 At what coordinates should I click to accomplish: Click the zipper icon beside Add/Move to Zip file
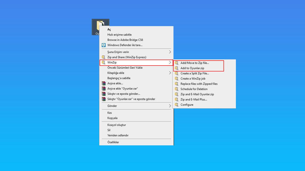click(176, 63)
